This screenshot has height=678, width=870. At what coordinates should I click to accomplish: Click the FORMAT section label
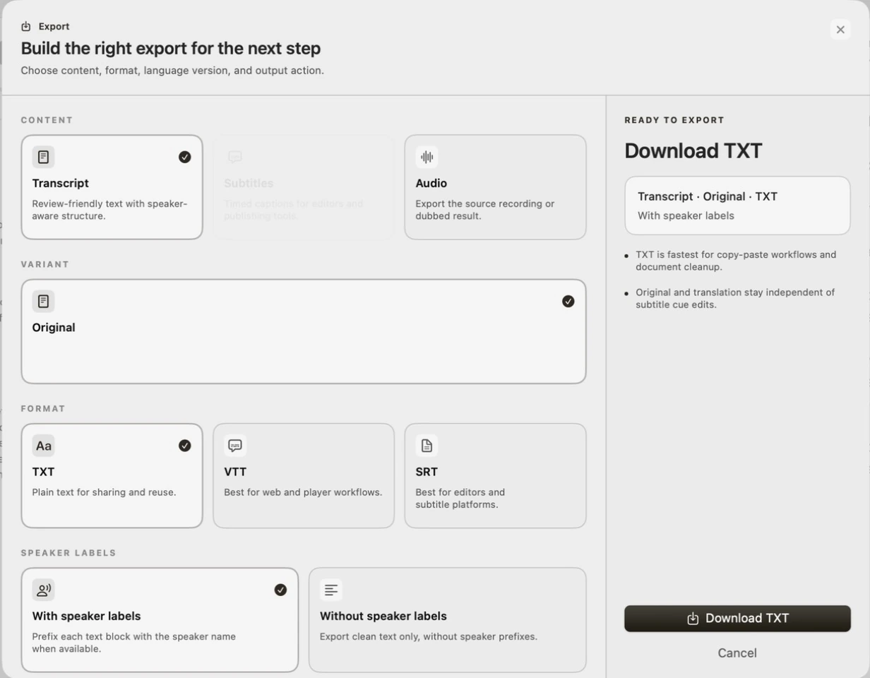coord(43,409)
